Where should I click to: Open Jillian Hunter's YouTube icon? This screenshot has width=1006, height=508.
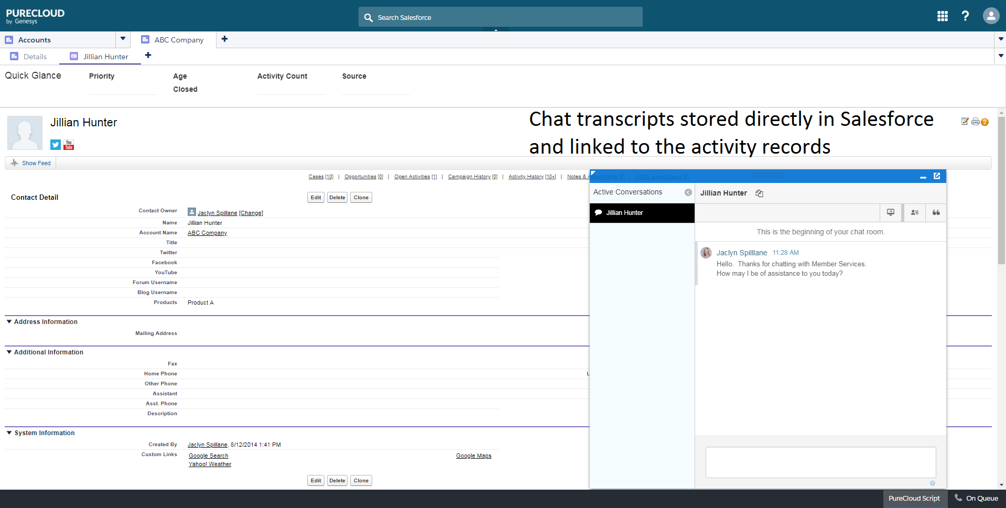69,145
